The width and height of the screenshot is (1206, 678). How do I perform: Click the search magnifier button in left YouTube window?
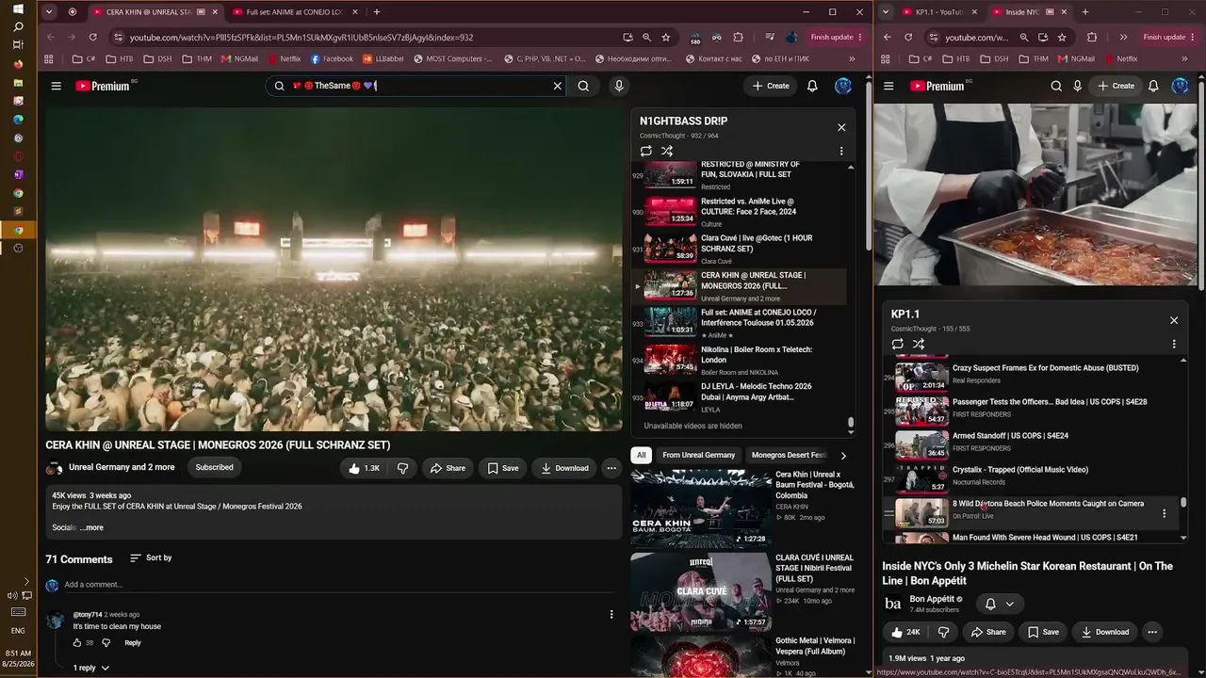click(583, 86)
